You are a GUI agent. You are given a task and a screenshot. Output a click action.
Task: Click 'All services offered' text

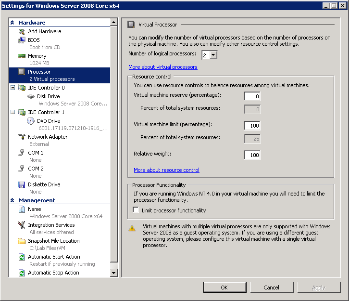pyautogui.click(x=51, y=232)
